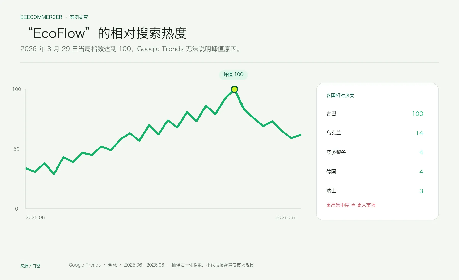Click the x-axis label '2025.06'

[x=35, y=217]
